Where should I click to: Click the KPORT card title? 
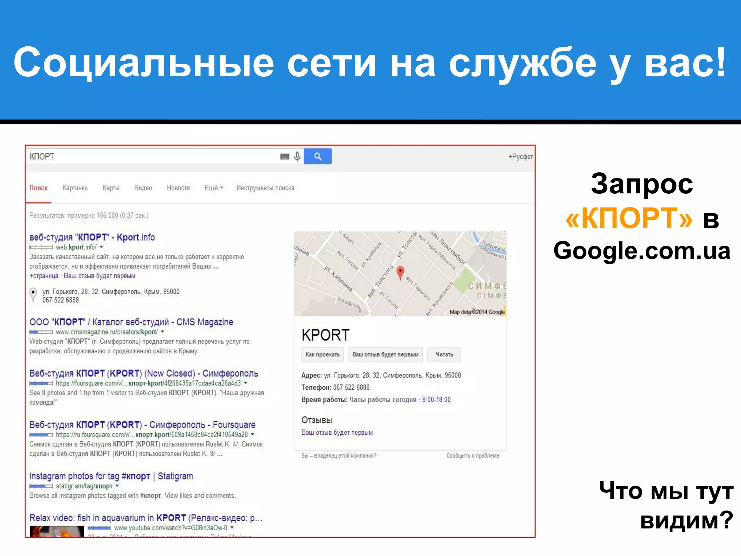point(326,335)
